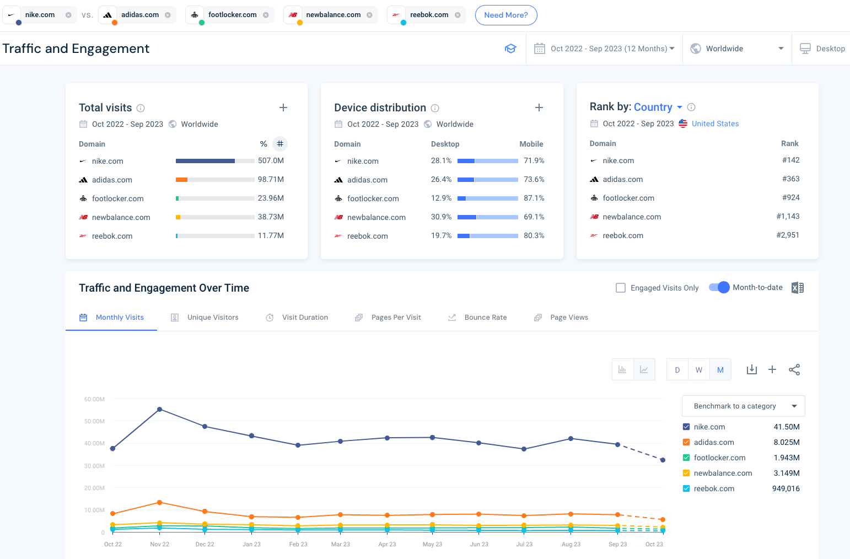
Task: Set granularity to weekly (W)
Action: pyautogui.click(x=699, y=370)
